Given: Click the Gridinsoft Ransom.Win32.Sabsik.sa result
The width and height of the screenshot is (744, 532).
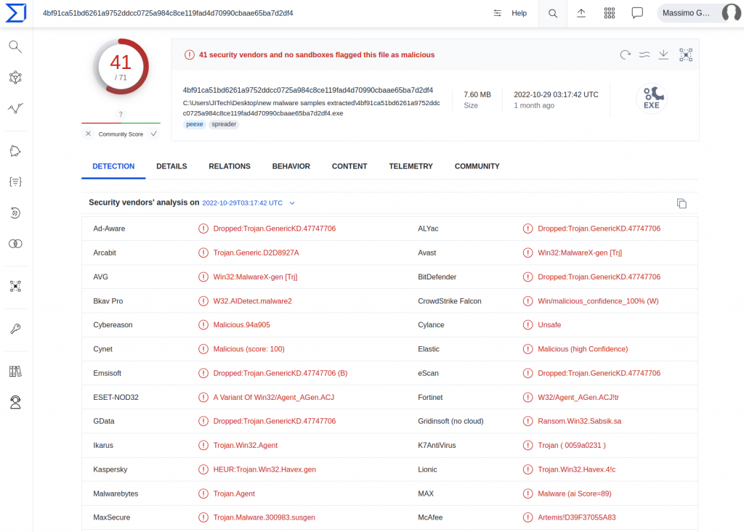Looking at the screenshot, I should [x=579, y=421].
